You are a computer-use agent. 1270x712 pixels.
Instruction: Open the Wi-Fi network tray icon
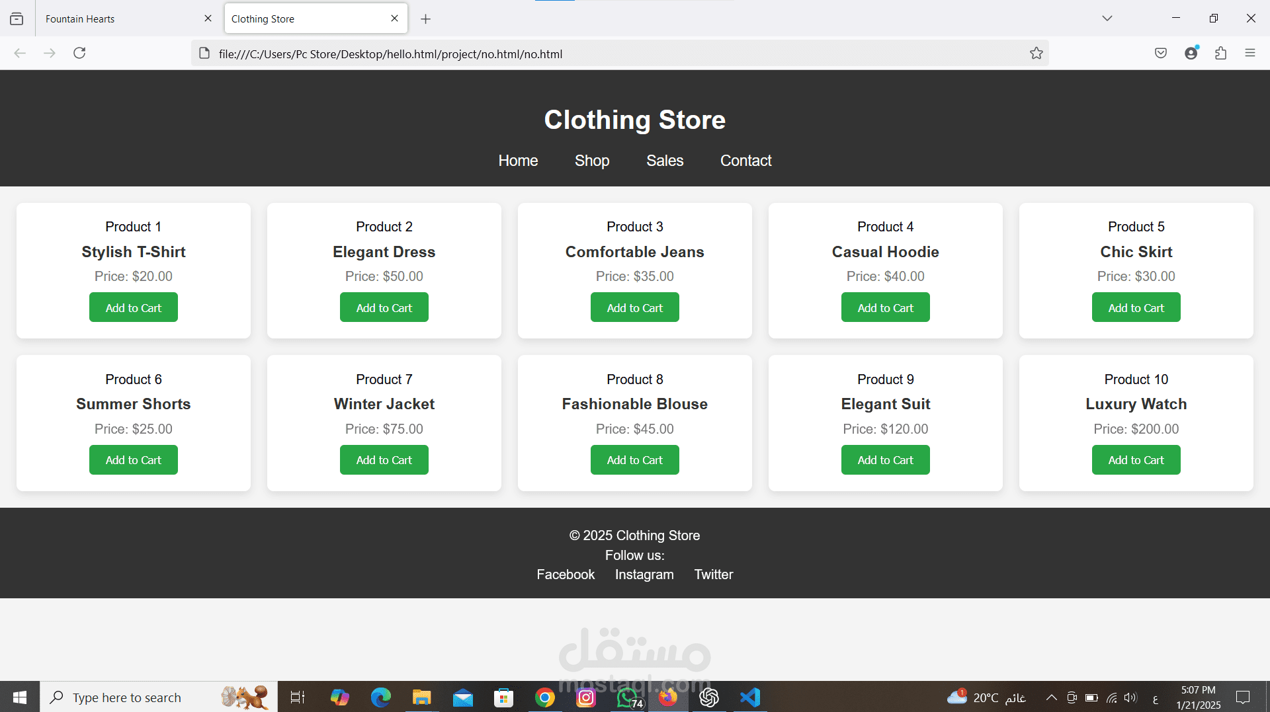pyautogui.click(x=1112, y=697)
